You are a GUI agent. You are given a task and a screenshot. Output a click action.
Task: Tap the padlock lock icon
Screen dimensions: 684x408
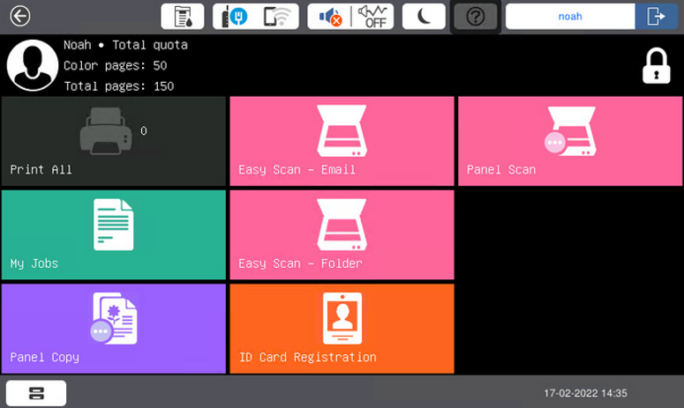[656, 65]
